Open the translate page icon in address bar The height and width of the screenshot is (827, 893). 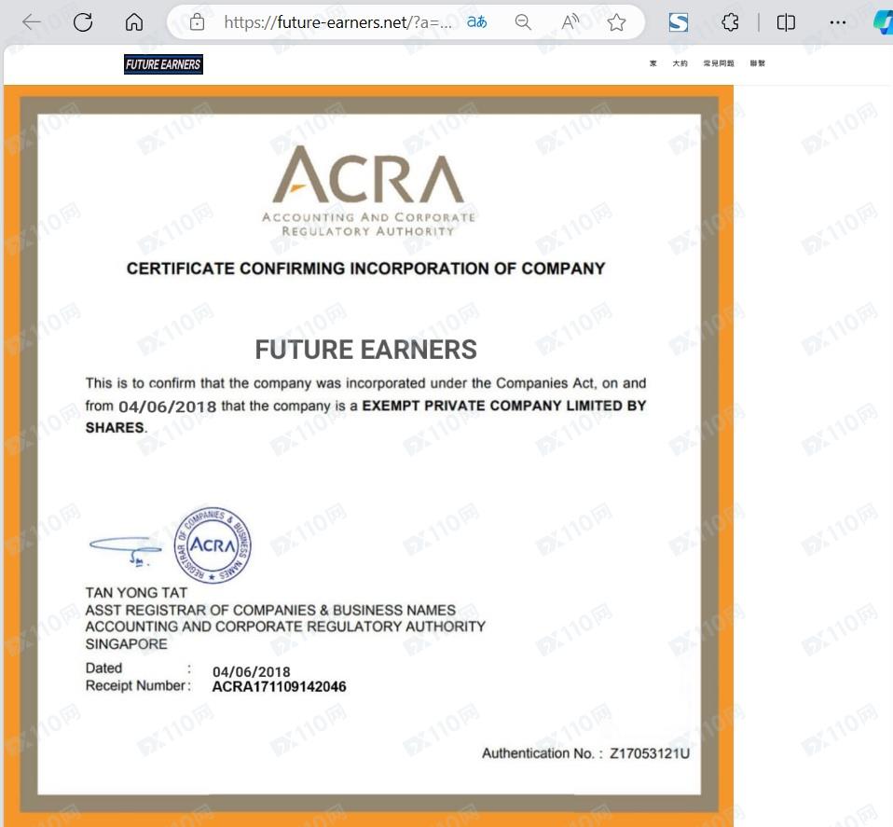[476, 22]
